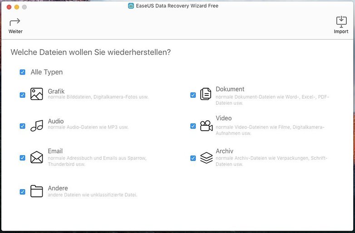Click the Dokument pages icon

206,94
